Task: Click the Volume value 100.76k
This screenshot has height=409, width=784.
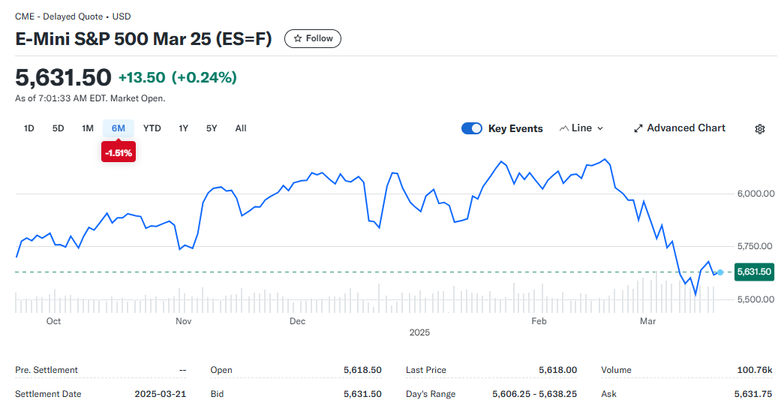Action: click(755, 370)
